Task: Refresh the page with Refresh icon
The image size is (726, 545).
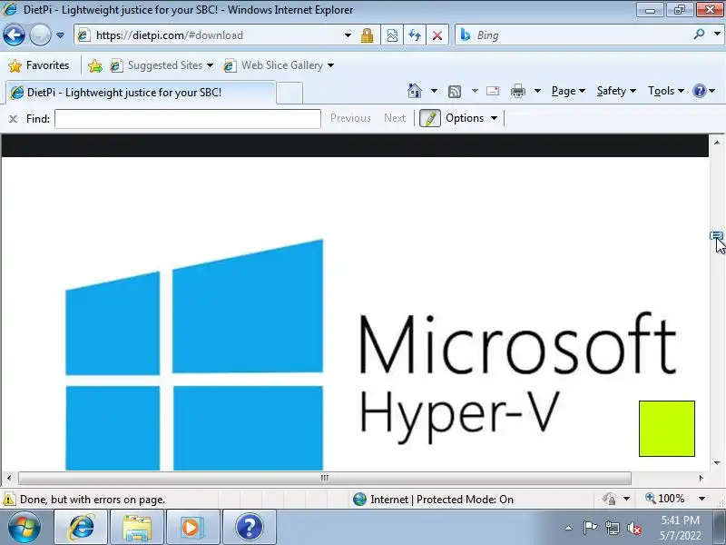Action: tap(415, 35)
